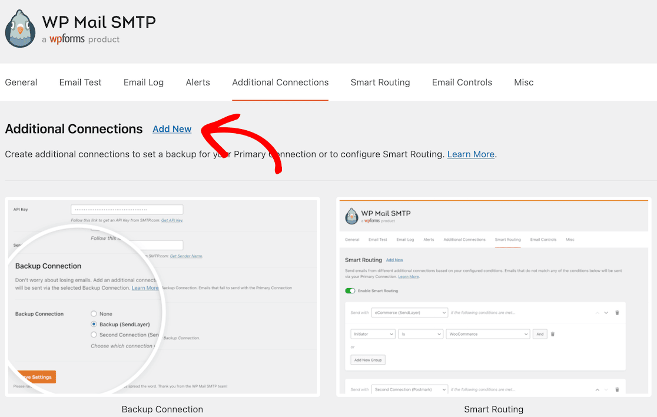Click the 'WP Mail SMTP' header title

[x=99, y=22]
